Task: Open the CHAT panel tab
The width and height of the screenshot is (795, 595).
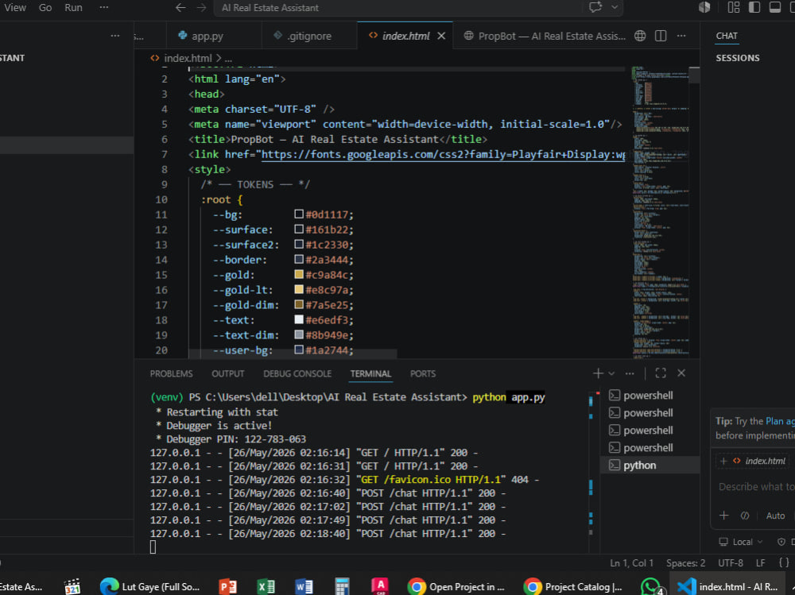Action: click(x=727, y=36)
